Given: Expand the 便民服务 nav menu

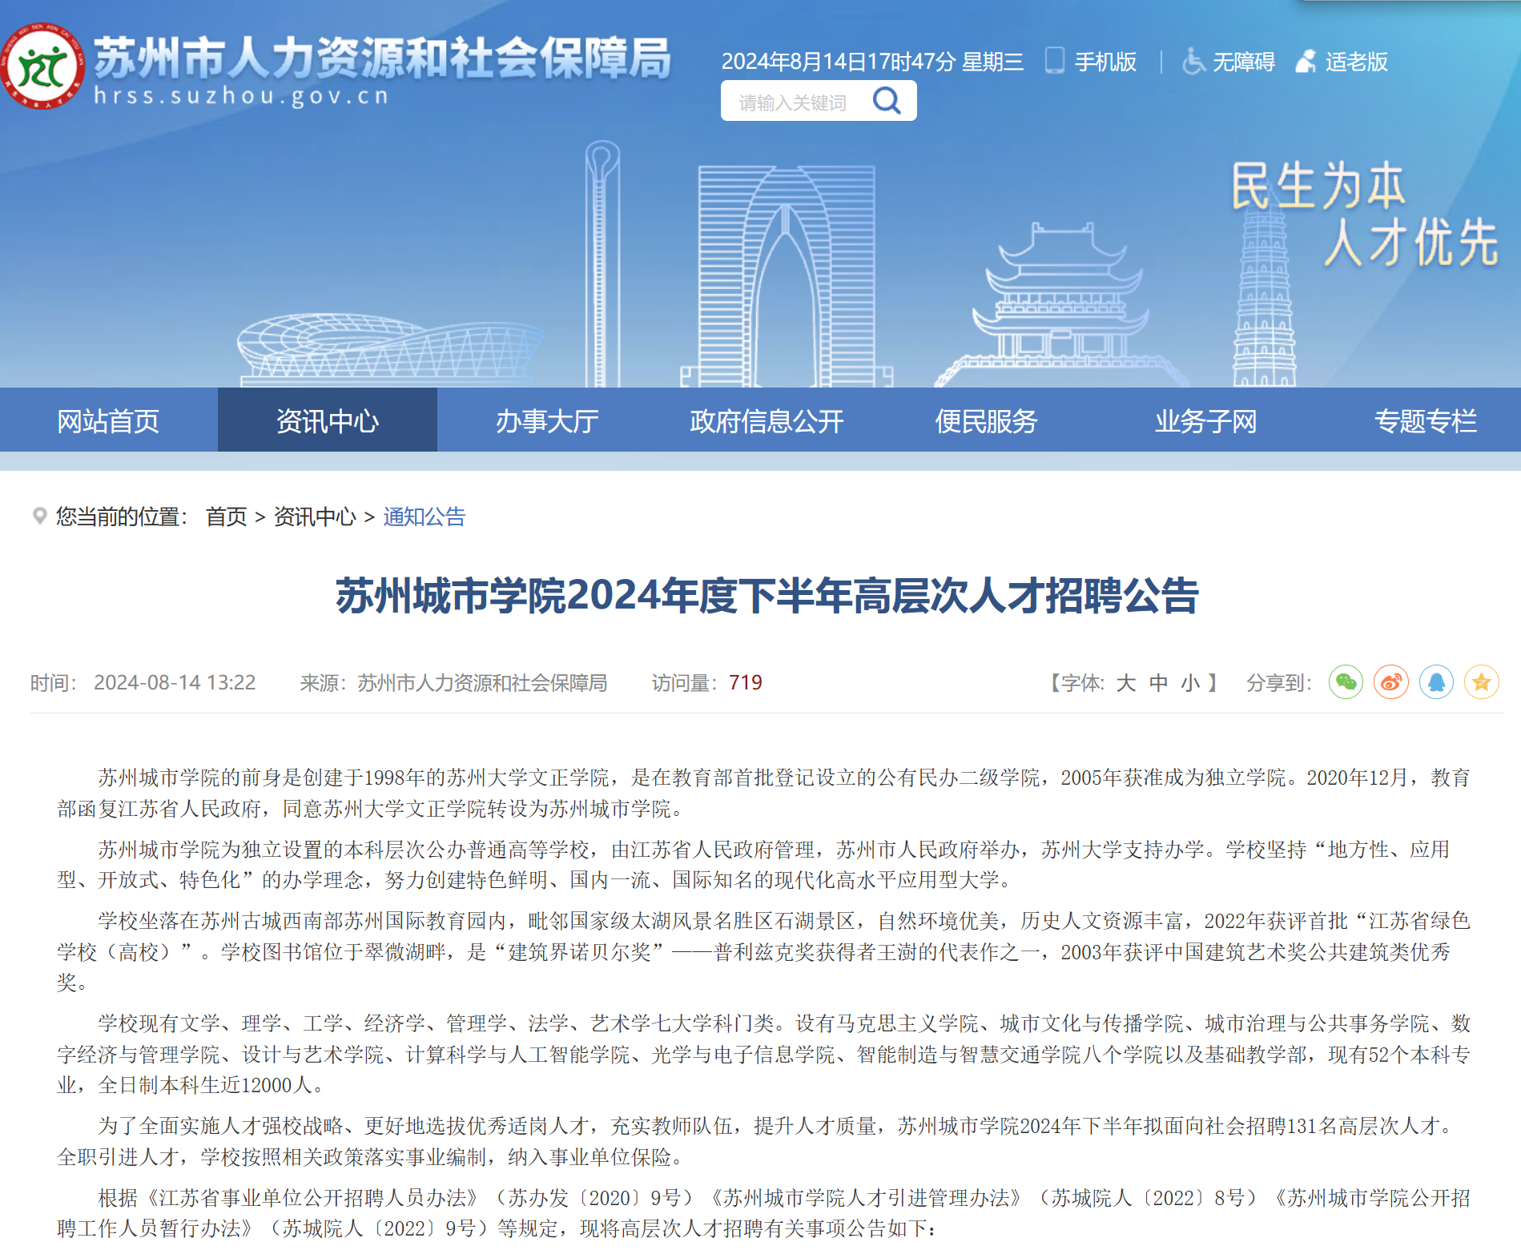Looking at the screenshot, I should [x=986, y=420].
